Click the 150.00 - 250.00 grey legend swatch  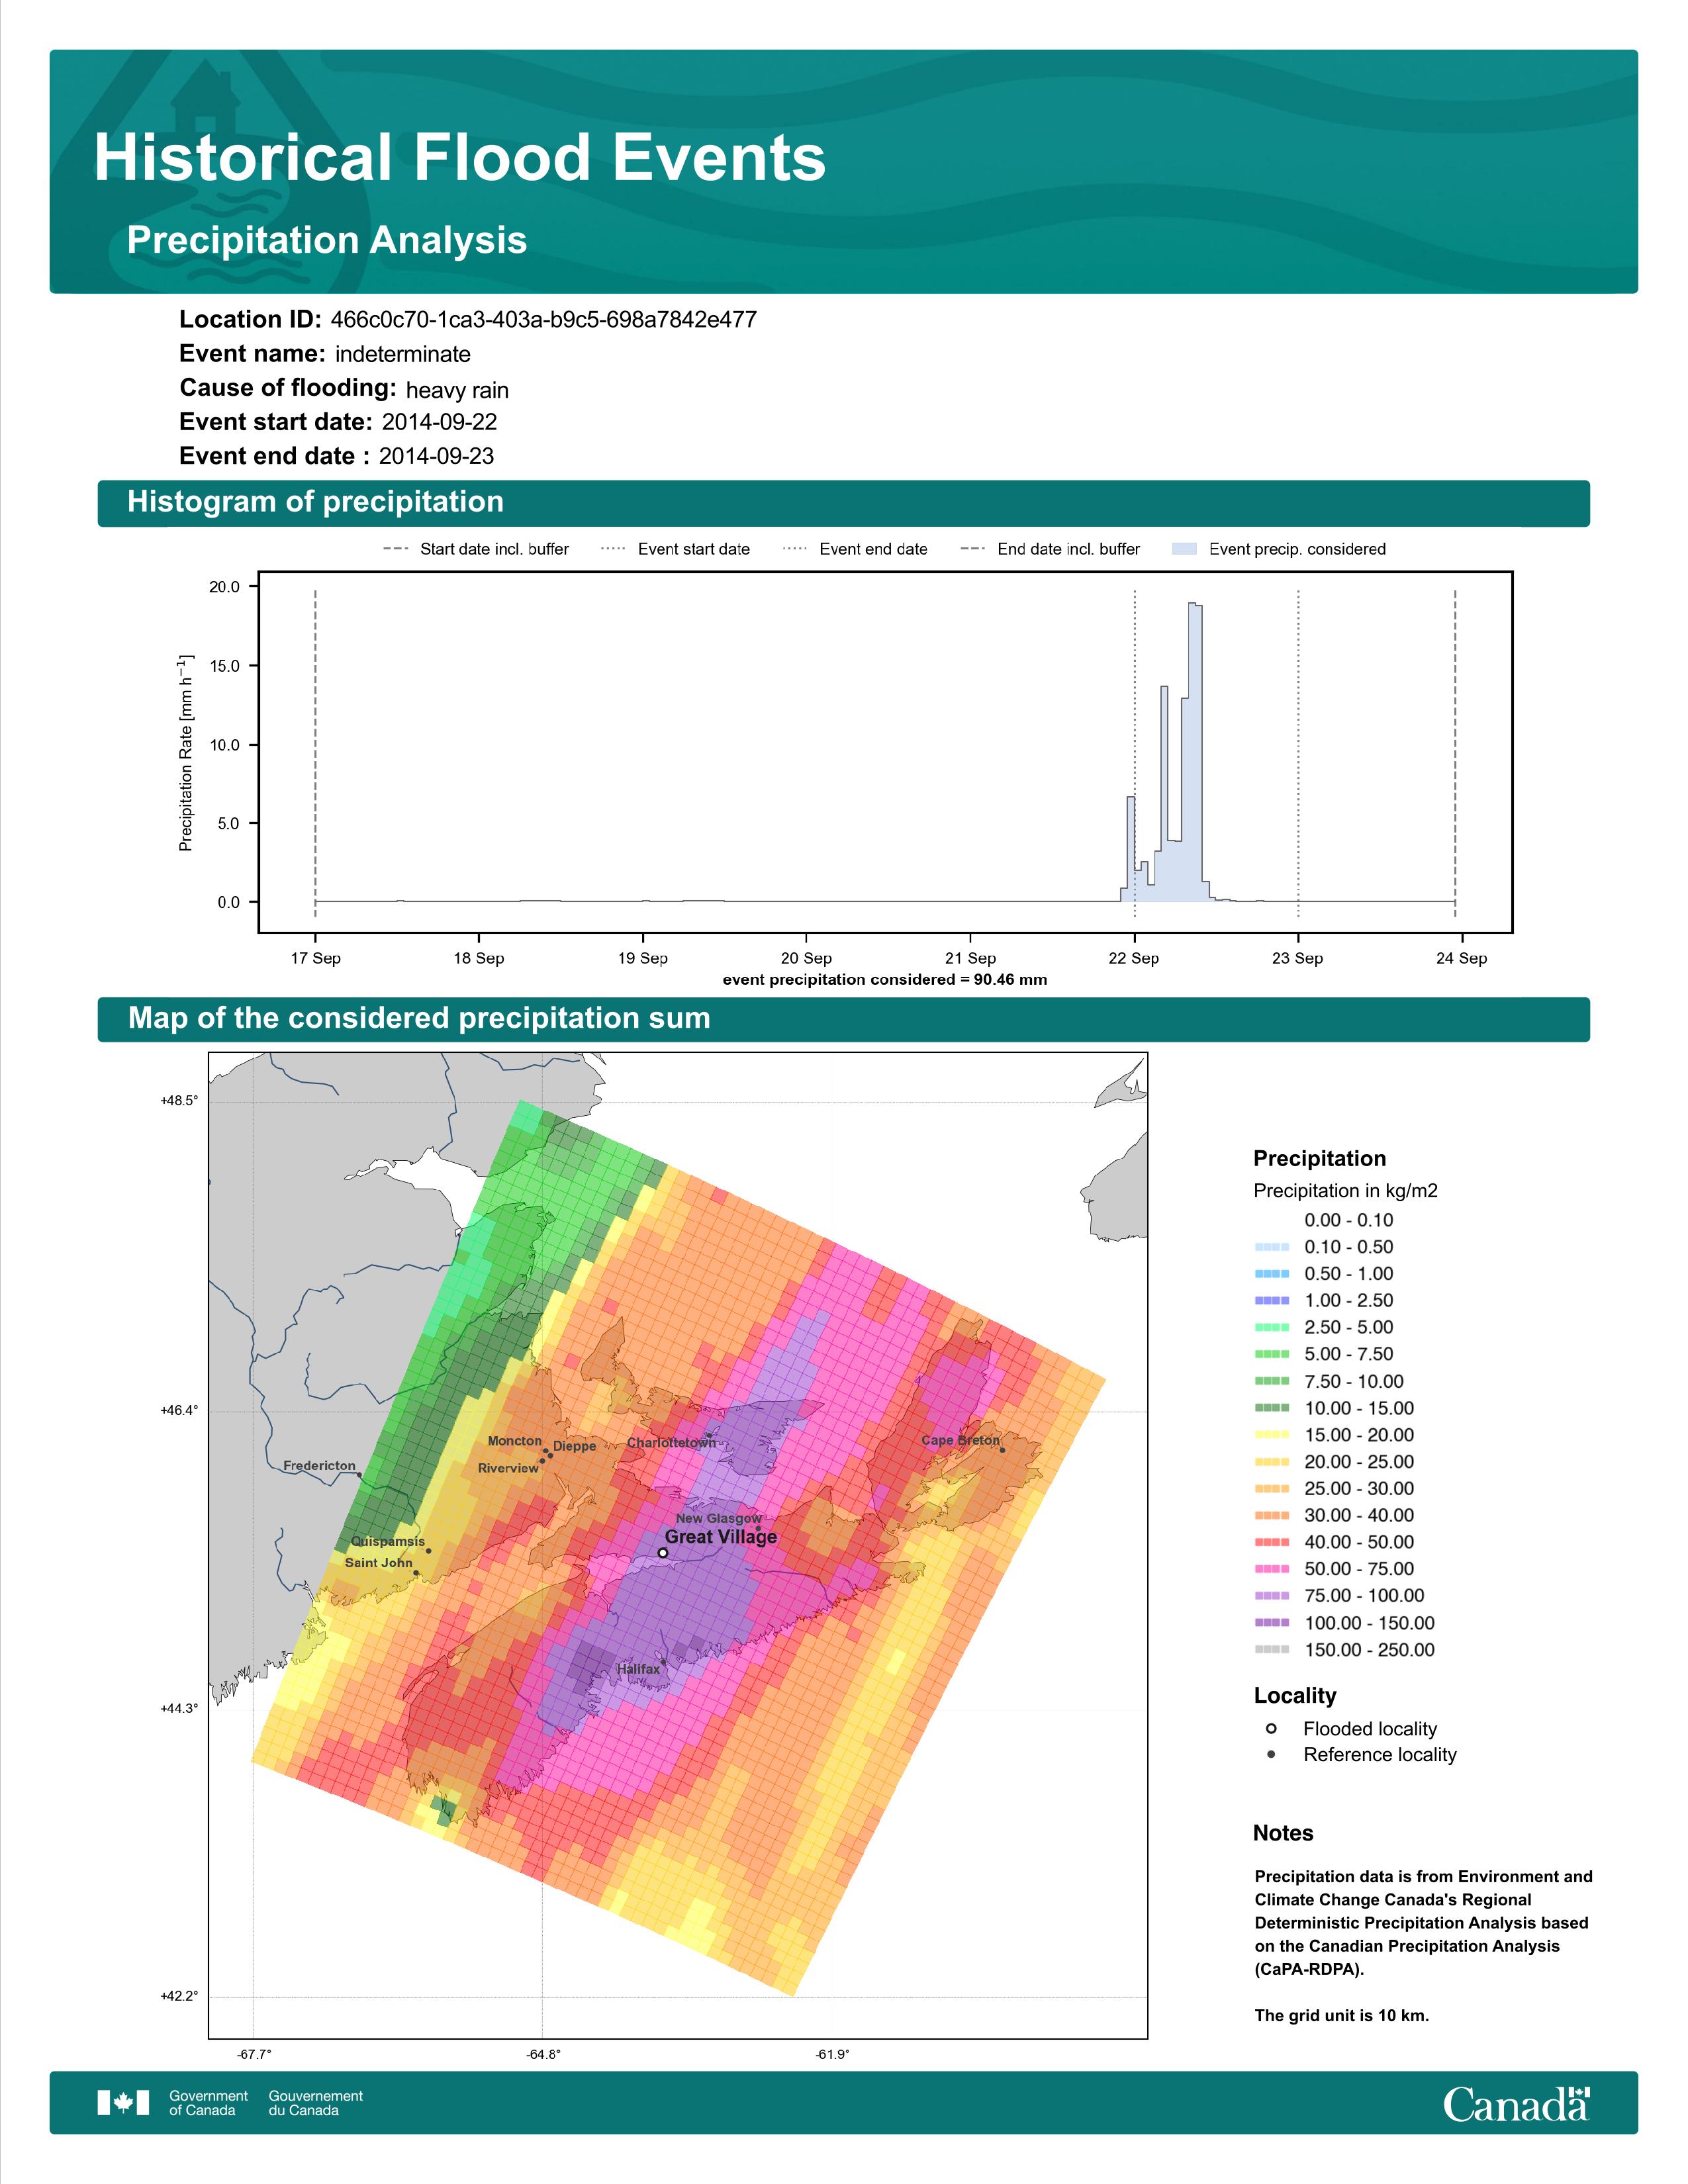1271,1650
